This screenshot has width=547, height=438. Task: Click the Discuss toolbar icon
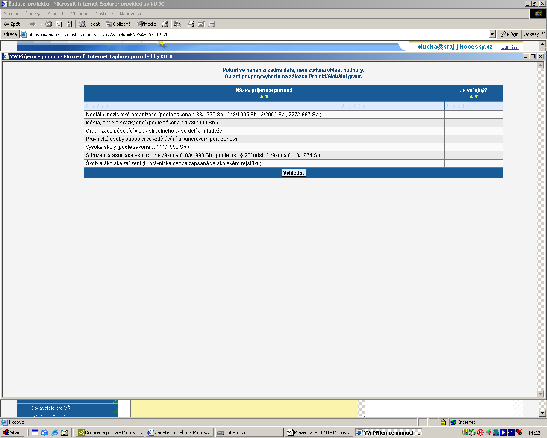tap(212, 24)
